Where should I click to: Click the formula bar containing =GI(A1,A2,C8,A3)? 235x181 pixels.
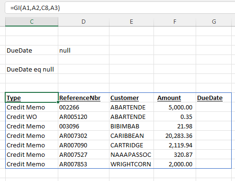click(x=120, y=8)
